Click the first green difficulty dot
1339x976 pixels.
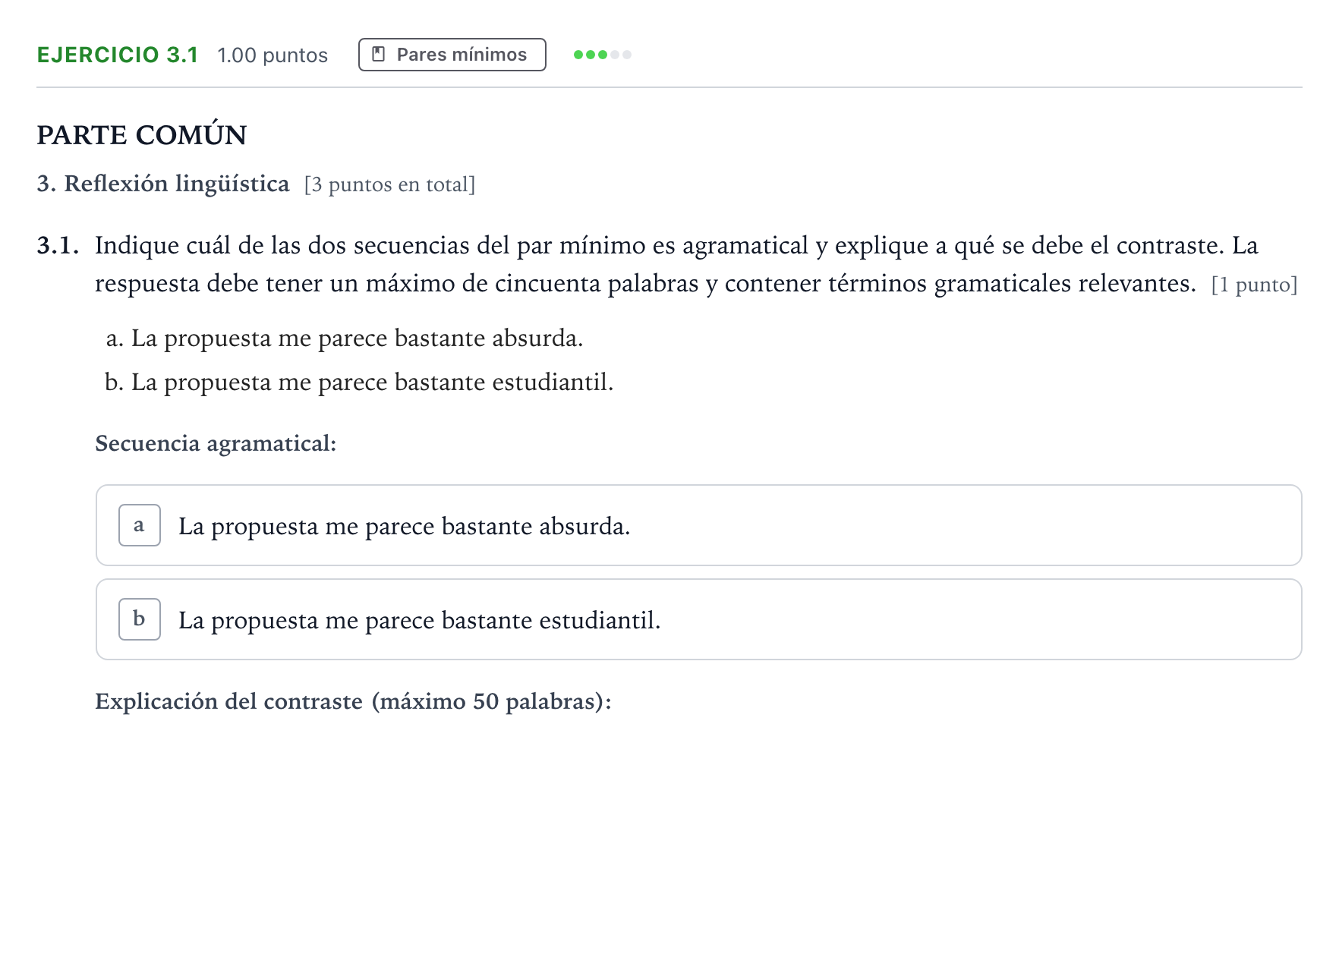click(578, 55)
